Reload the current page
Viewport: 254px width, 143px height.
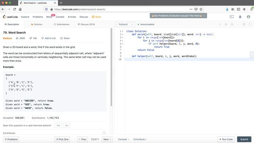pos(15,9)
